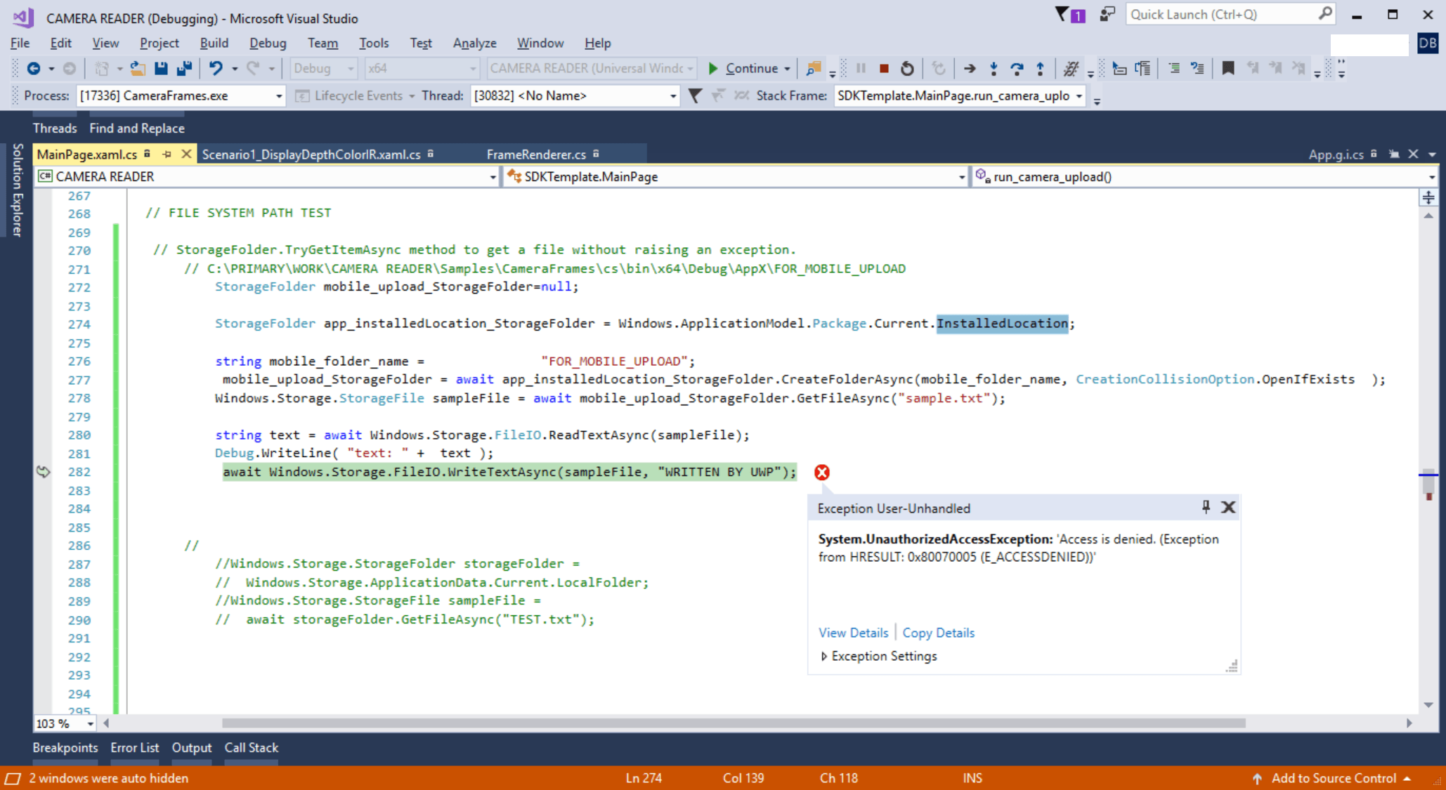This screenshot has height=790, width=1446.
Task: Toggle pin on MainPage.xaml.cs tab
Action: click(167, 154)
